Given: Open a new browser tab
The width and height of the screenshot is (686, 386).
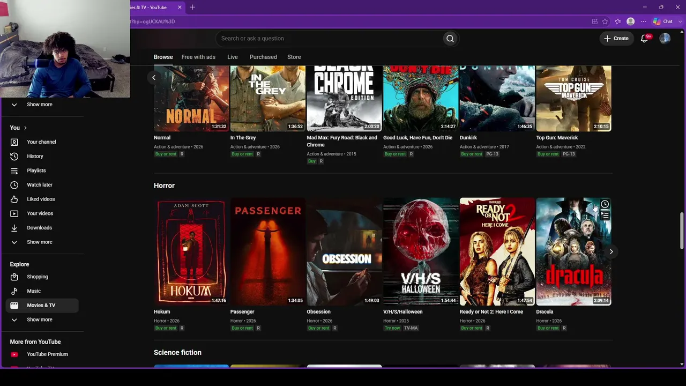Looking at the screenshot, I should (192, 7).
